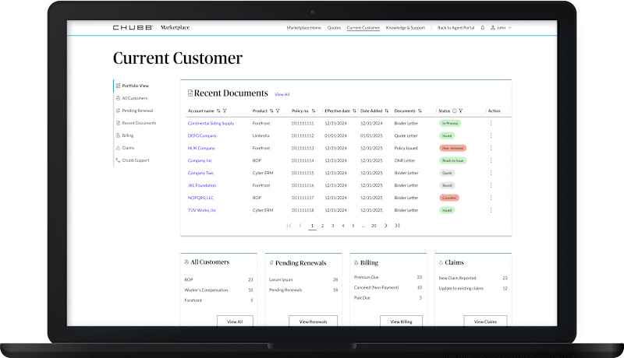
Task: Open action menu for Company Two row
Action: 491,173
